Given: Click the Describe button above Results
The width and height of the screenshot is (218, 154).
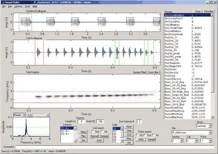Looking at the screenshot, I should tap(208, 11).
